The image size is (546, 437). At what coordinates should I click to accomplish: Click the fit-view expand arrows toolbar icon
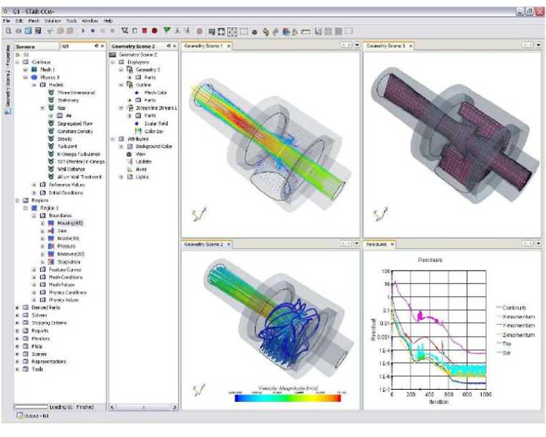coord(222,31)
